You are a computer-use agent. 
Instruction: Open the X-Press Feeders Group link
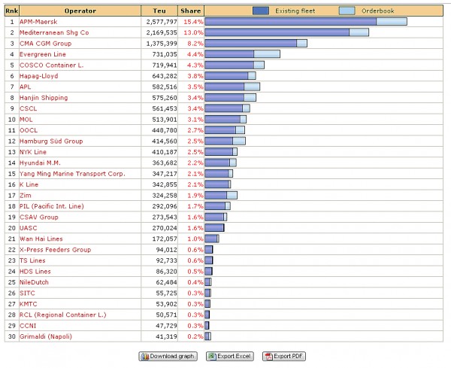pyautogui.click(x=55, y=249)
